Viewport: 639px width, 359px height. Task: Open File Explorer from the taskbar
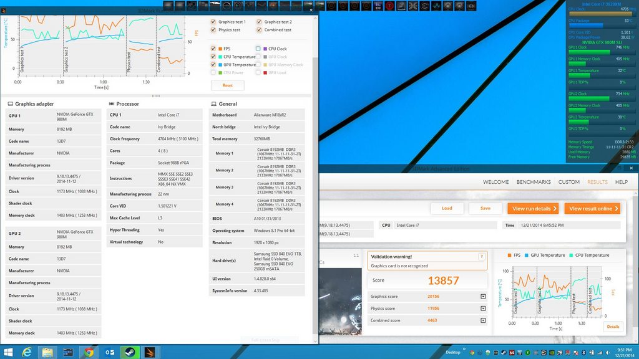pos(47,352)
